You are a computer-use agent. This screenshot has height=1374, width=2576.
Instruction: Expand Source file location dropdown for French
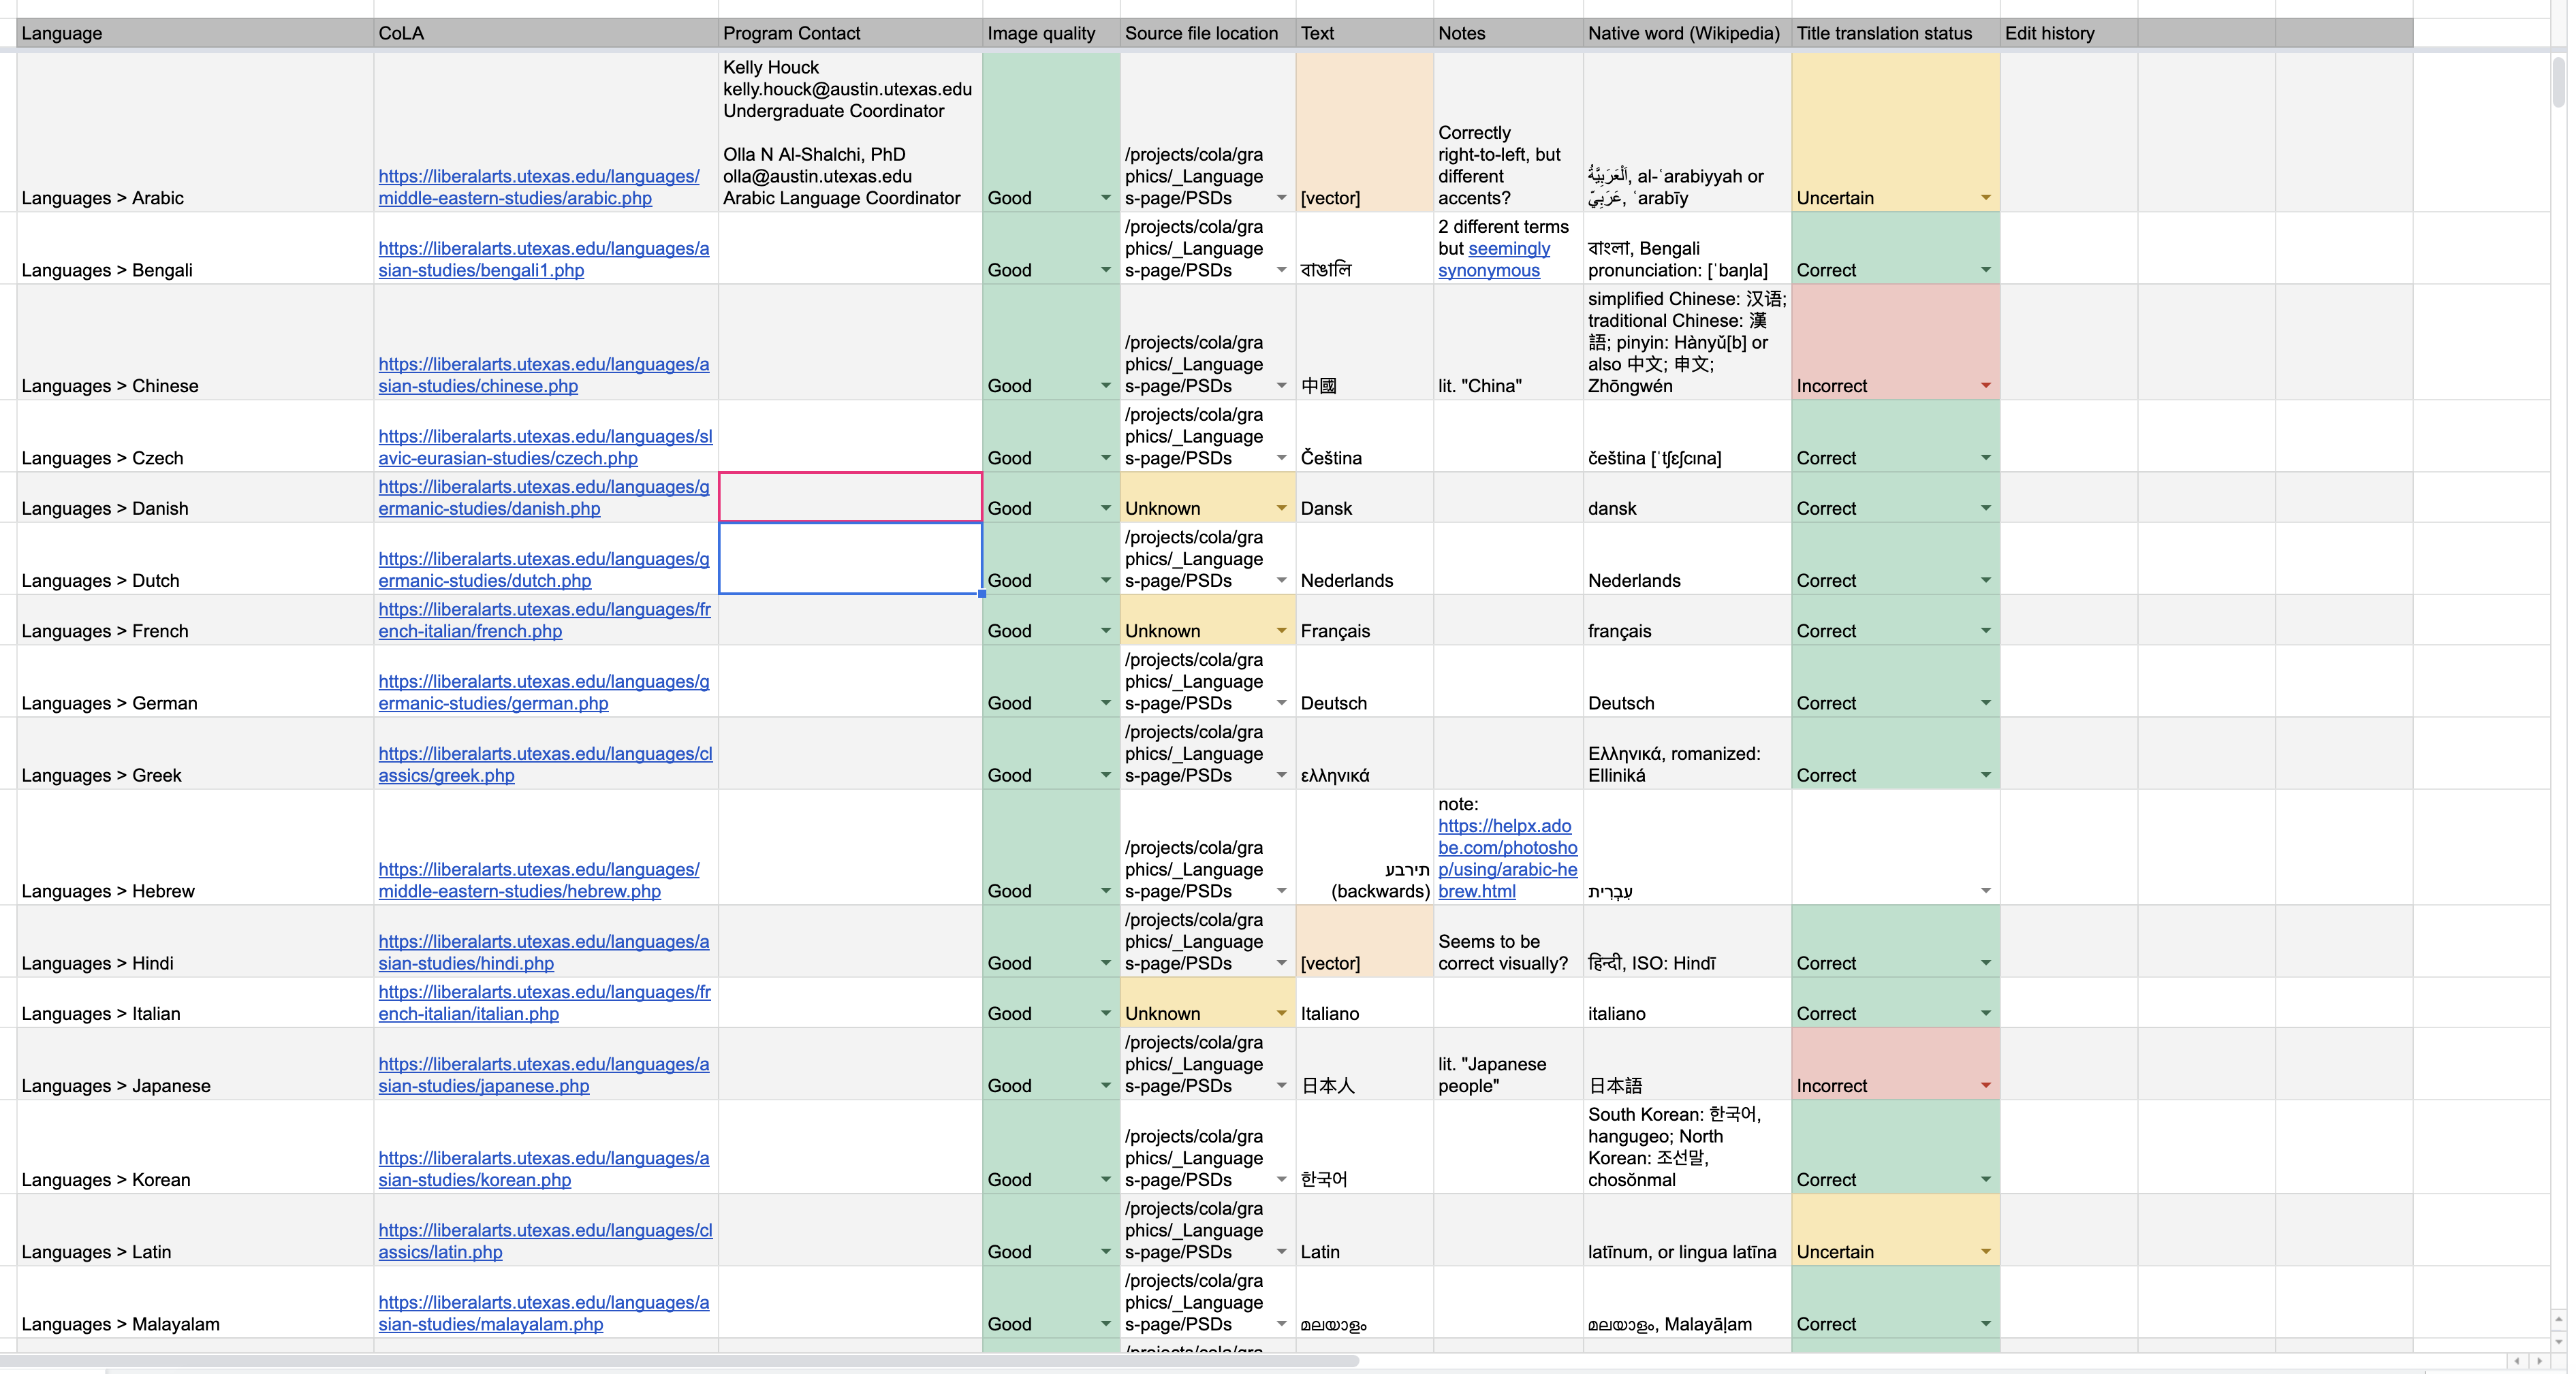1281,630
